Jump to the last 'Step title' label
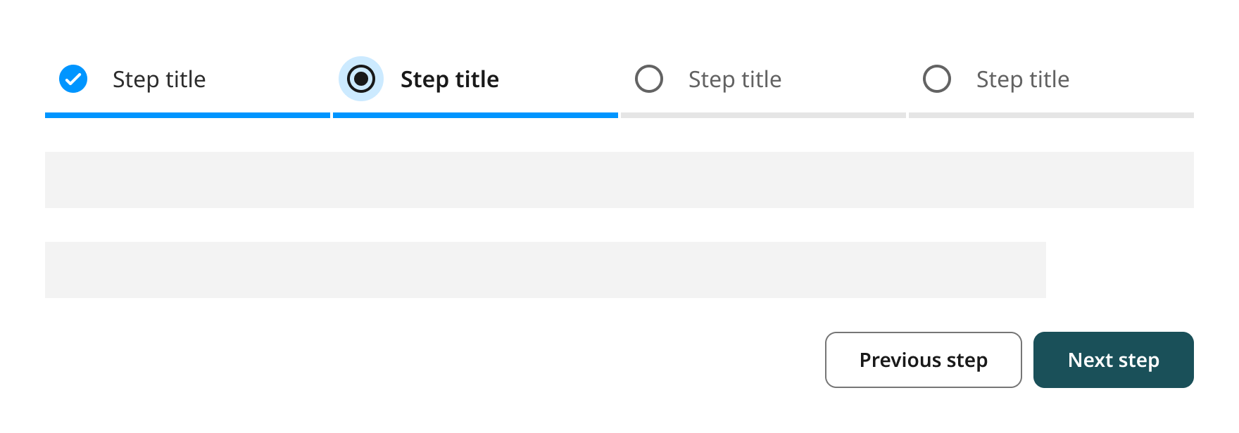This screenshot has width=1239, height=433. (1023, 79)
